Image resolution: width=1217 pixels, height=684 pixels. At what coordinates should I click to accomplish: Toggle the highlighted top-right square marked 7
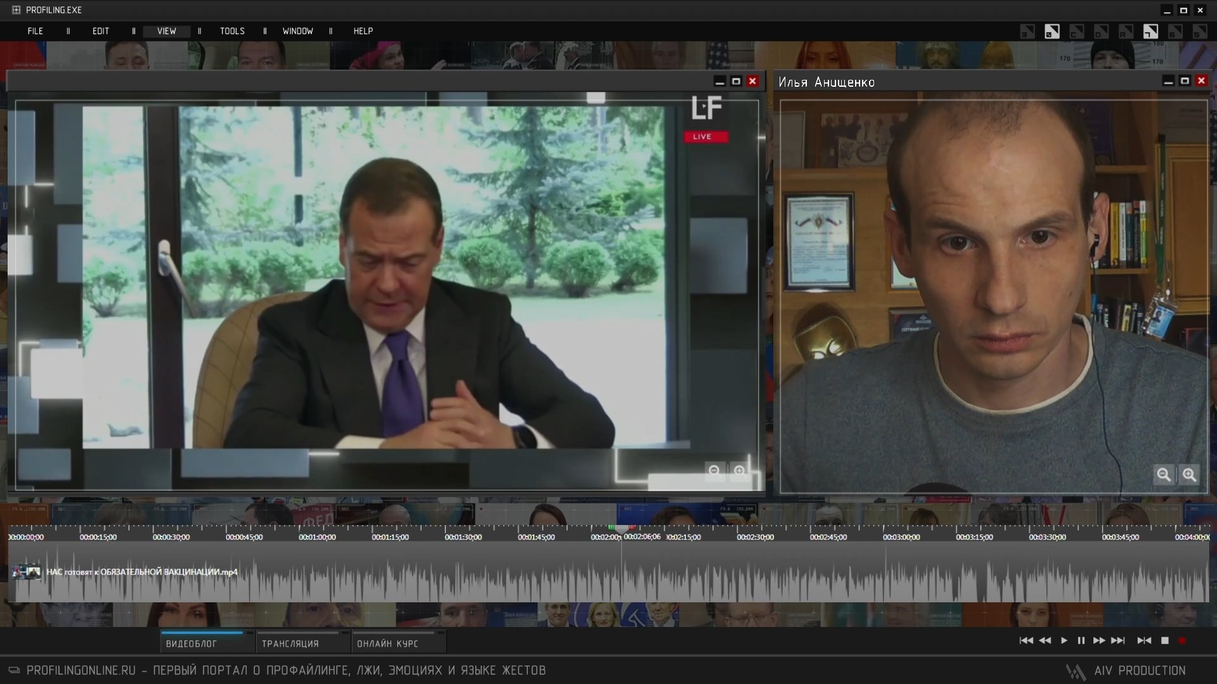(x=1150, y=32)
